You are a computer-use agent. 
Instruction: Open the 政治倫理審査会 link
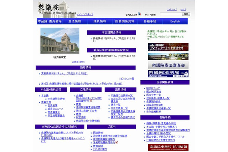pyautogui.click(x=56, y=116)
